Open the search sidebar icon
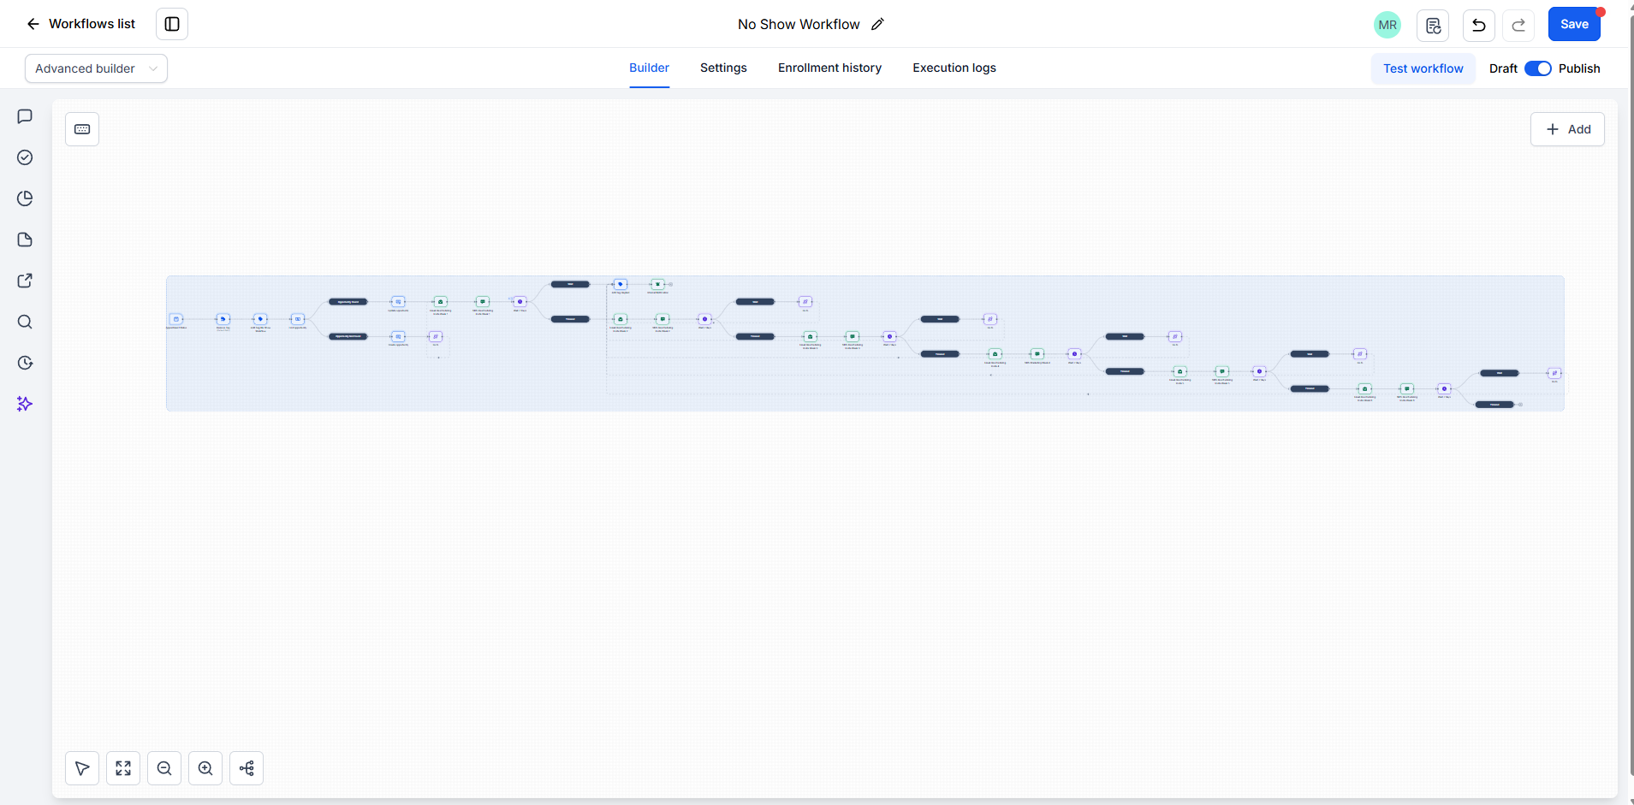 [x=25, y=322]
